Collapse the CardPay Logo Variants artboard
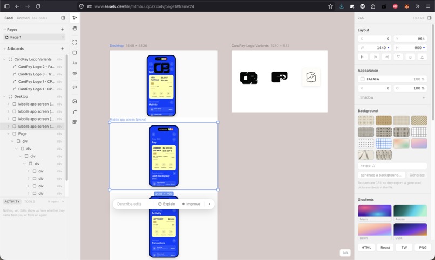 [x=4, y=59]
